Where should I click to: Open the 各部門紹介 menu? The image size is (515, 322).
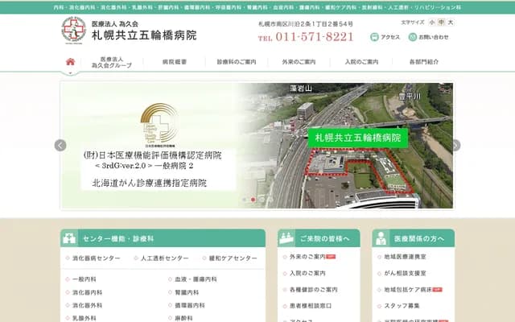click(x=423, y=62)
